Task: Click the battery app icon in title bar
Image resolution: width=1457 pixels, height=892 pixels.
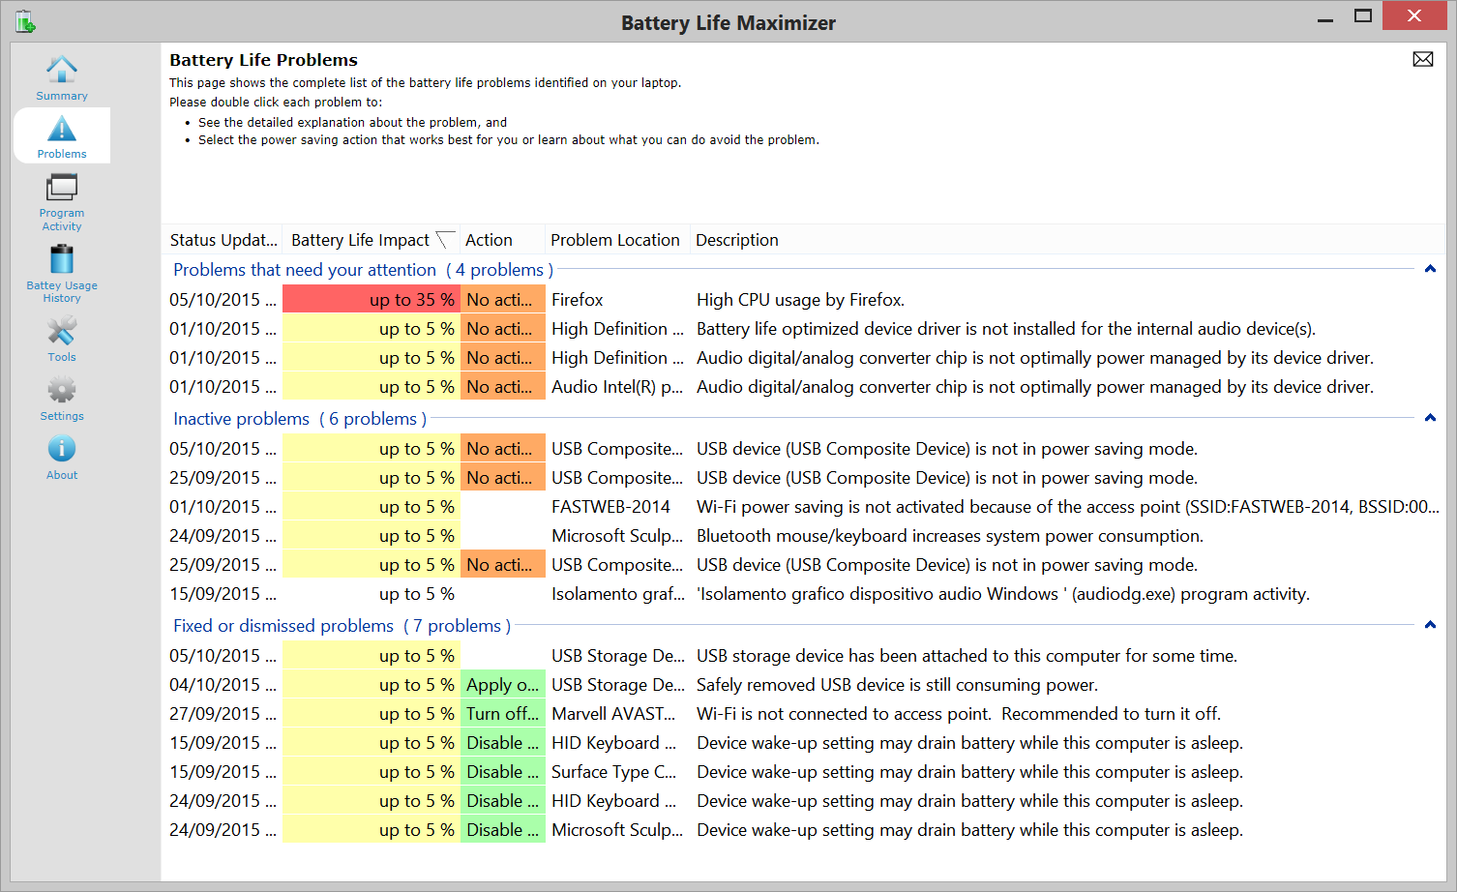Action: tap(25, 21)
